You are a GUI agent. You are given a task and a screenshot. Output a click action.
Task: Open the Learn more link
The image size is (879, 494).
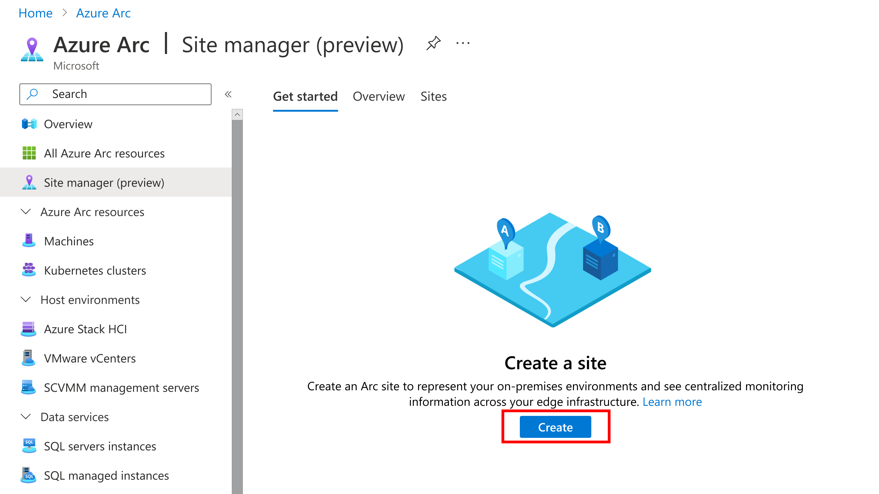click(672, 402)
